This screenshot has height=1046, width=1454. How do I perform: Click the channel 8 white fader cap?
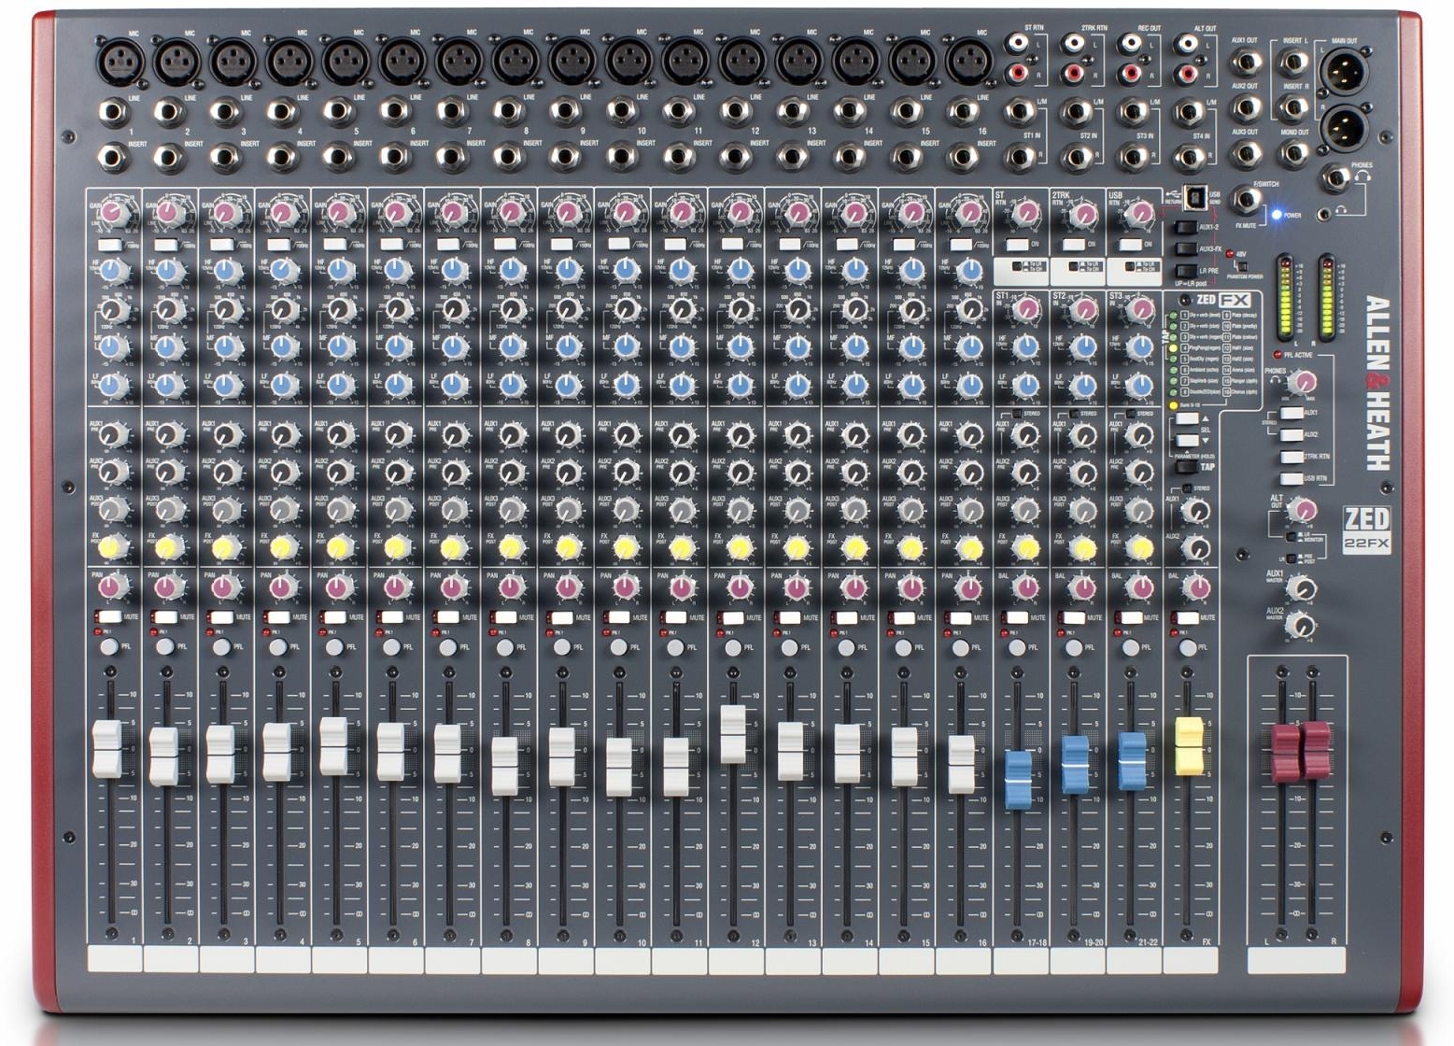(504, 766)
